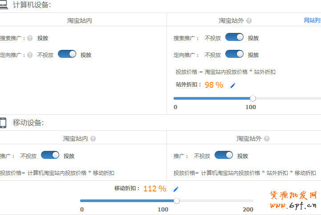Toggle mobile 淘宝站外 推广 switch
321x215 pixels.
[x=223, y=155]
